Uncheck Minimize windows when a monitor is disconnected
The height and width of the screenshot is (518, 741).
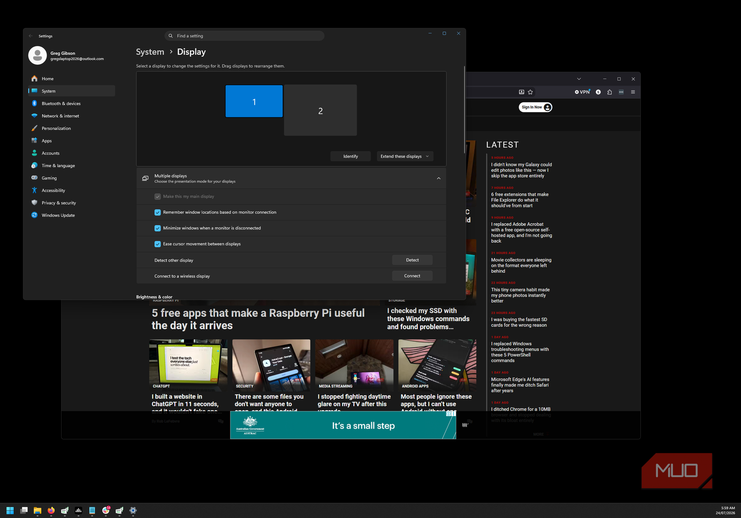158,228
